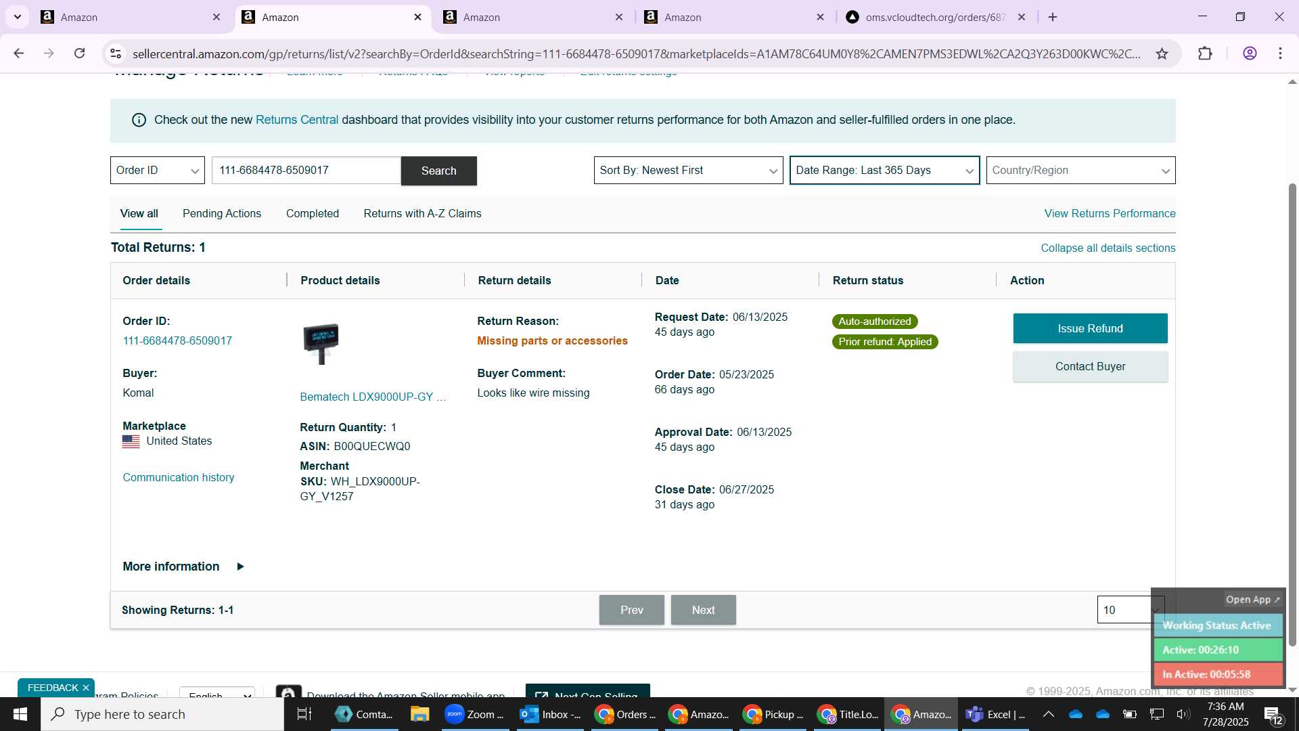
Task: Select the View all tab
Action: tap(139, 213)
